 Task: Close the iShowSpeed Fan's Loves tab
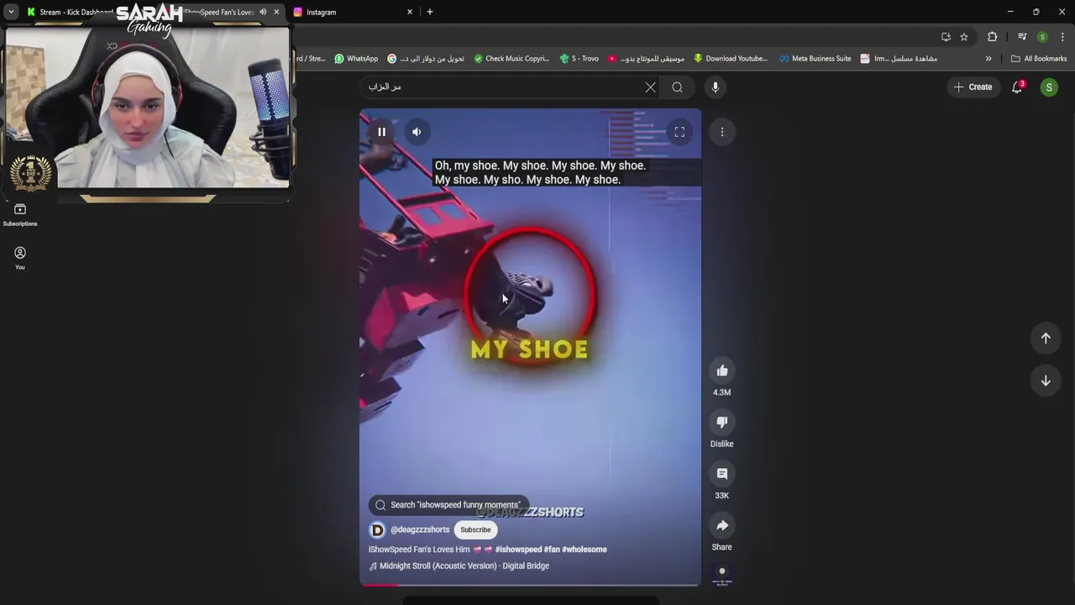(x=276, y=12)
